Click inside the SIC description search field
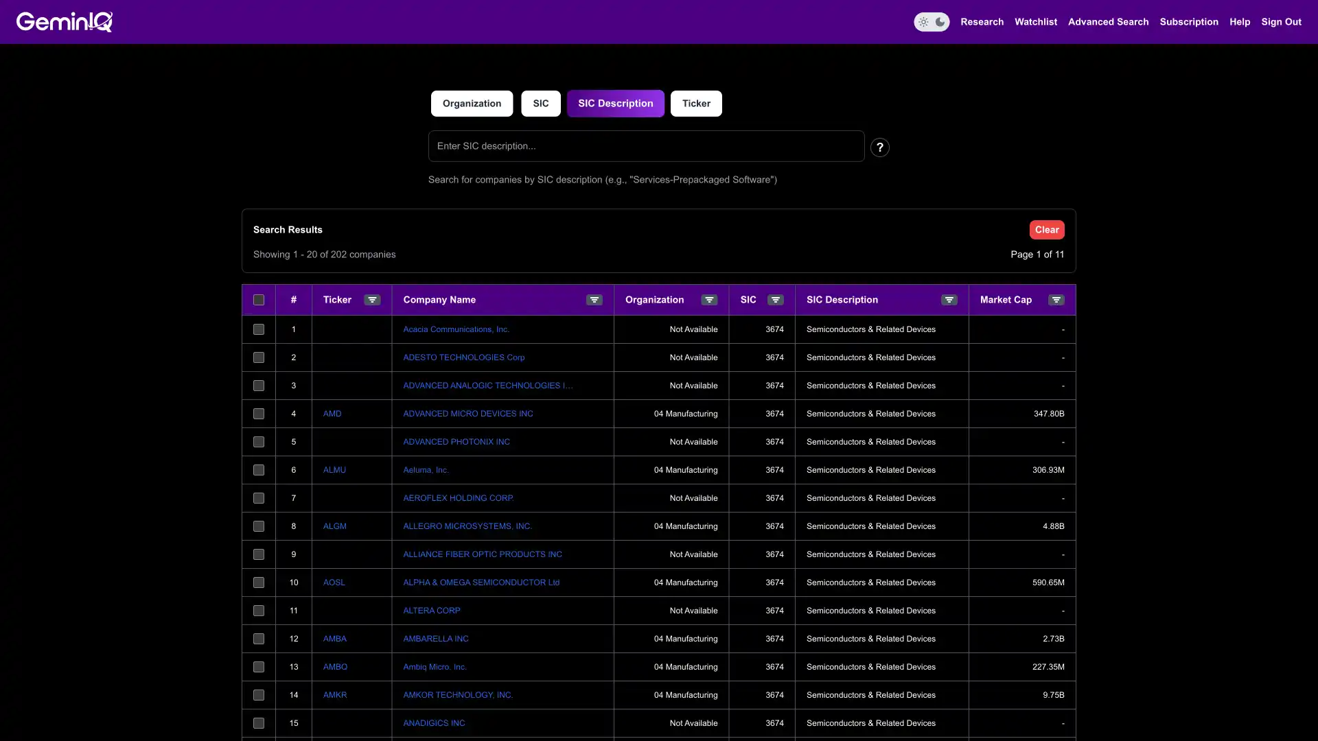 coord(645,146)
